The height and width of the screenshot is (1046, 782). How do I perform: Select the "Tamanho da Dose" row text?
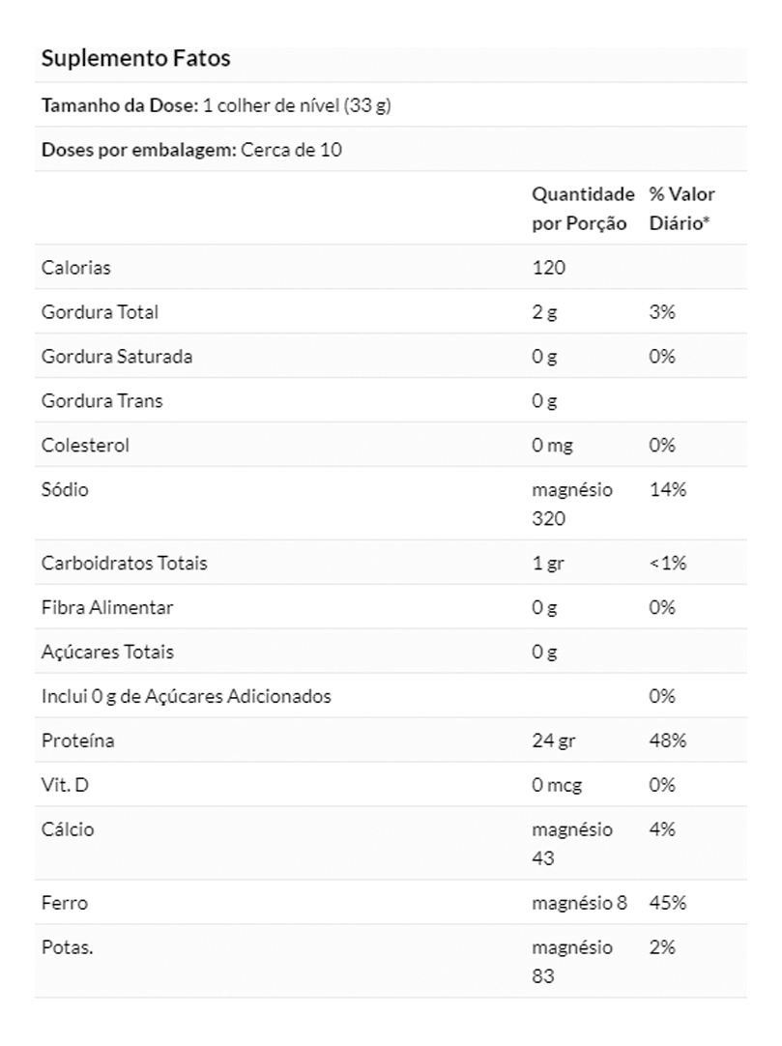point(216,105)
